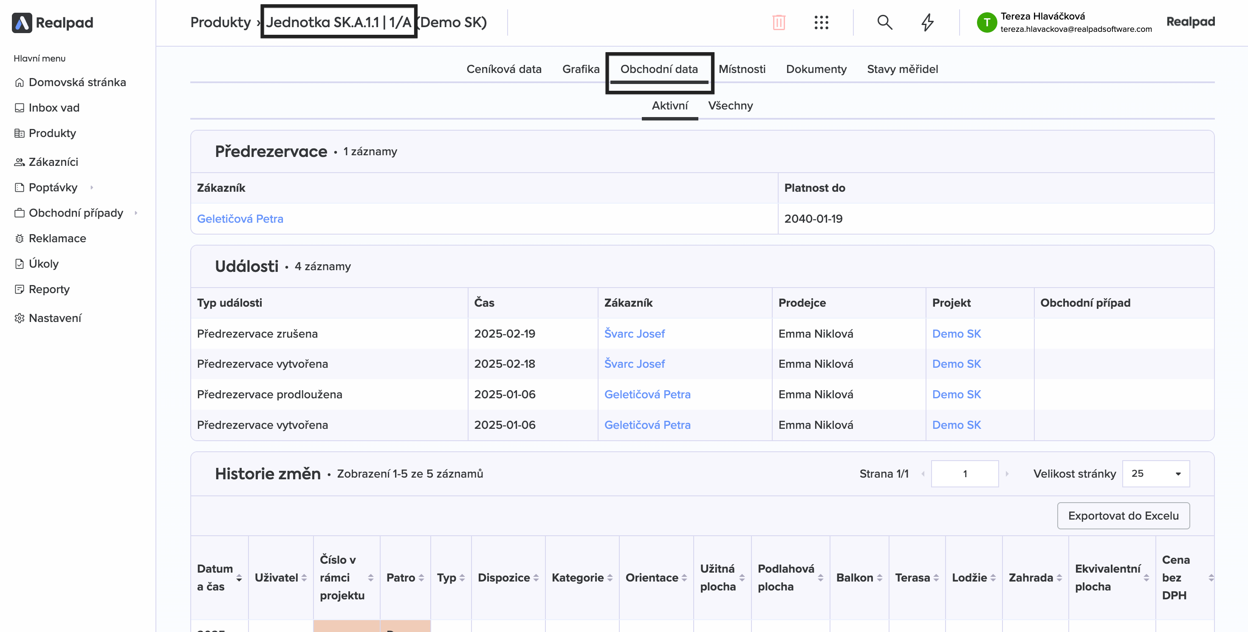Click Exportovat do Excelu button
The height and width of the screenshot is (632, 1248).
click(x=1123, y=516)
